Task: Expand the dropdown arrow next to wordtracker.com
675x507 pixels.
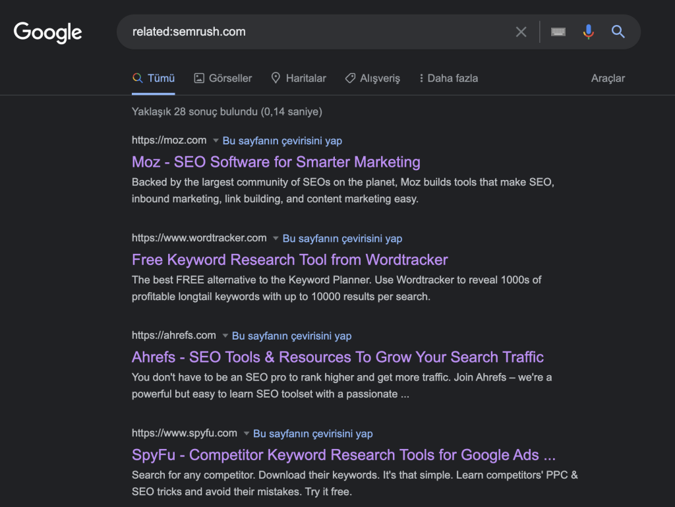Action: coord(276,238)
